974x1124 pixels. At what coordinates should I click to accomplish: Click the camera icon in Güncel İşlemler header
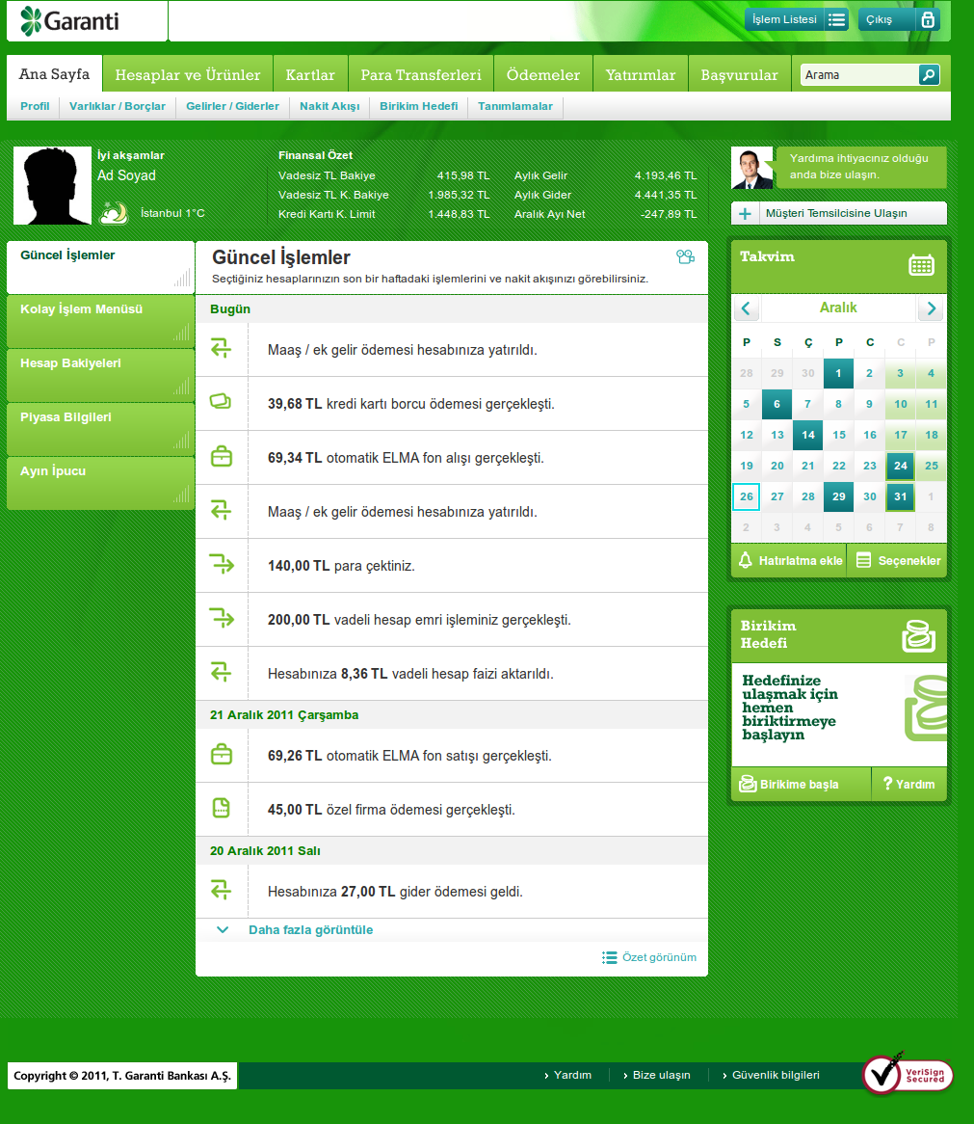pyautogui.click(x=685, y=256)
